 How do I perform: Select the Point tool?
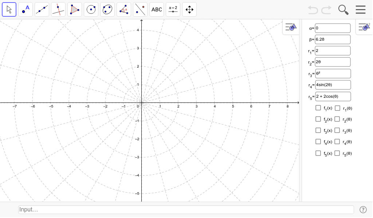(25, 9)
